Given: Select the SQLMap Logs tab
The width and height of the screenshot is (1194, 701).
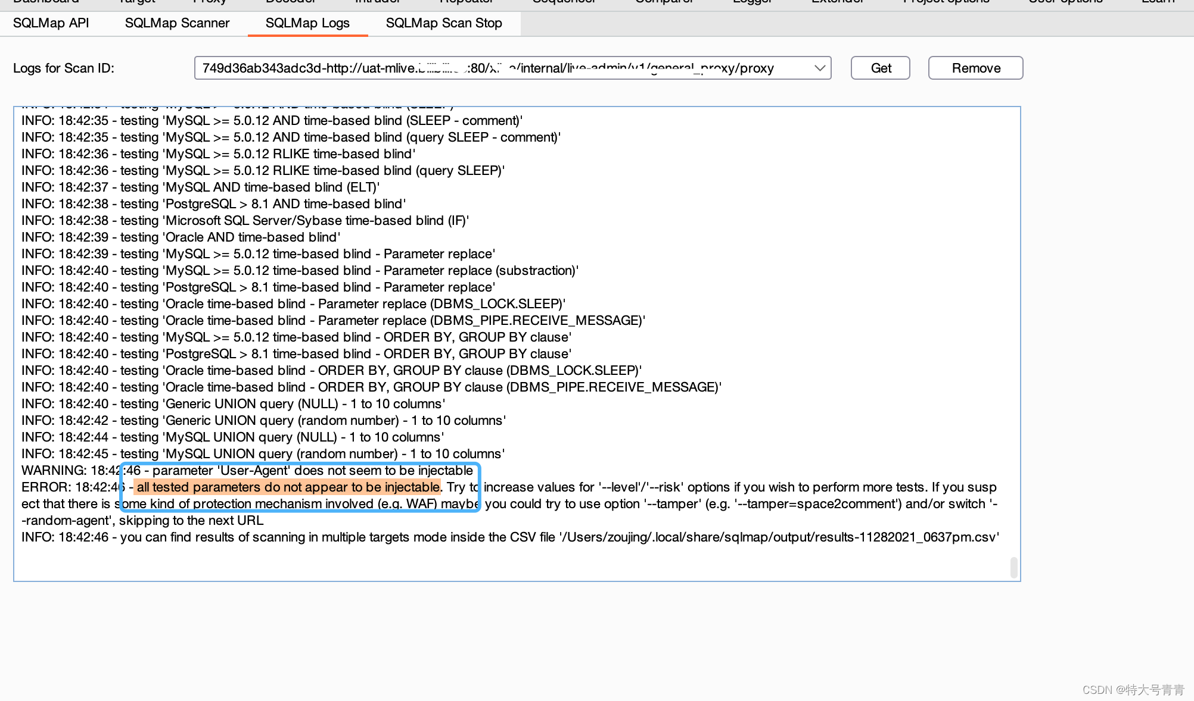Looking at the screenshot, I should [x=307, y=23].
